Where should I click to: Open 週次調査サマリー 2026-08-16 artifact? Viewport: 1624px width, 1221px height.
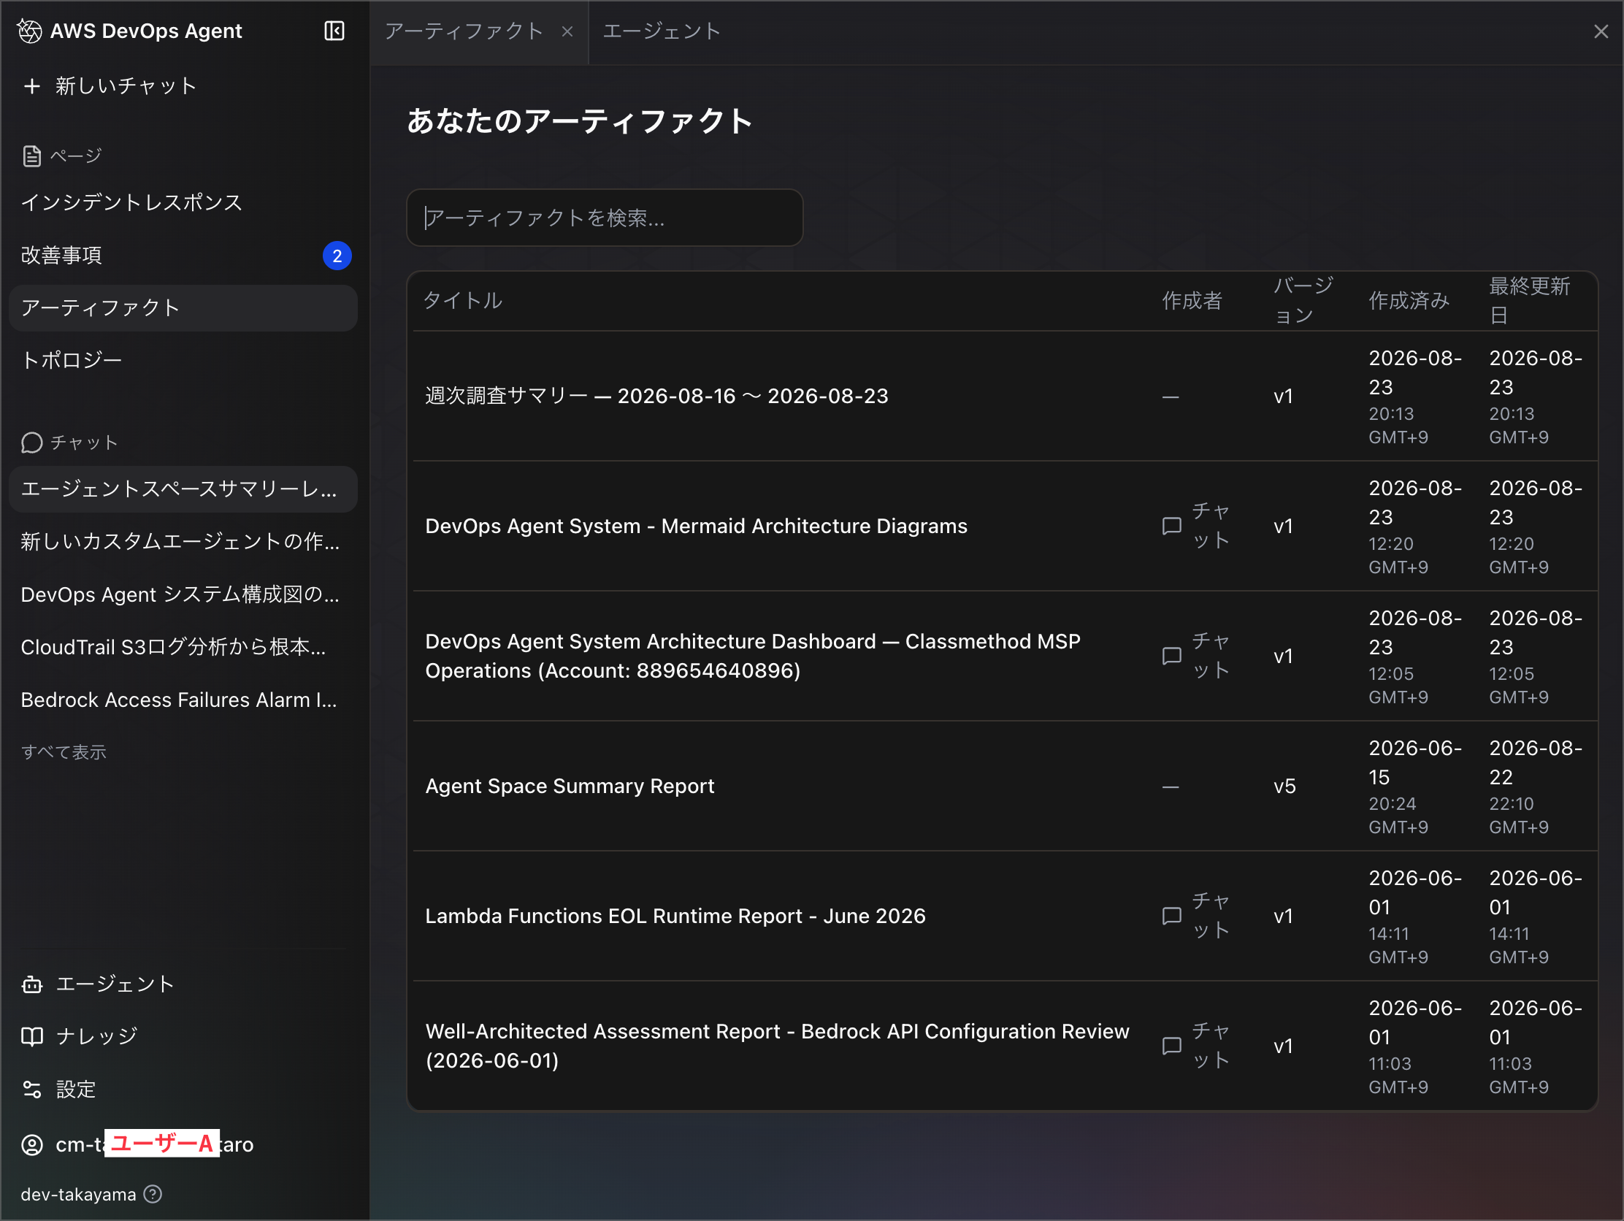[x=657, y=397]
